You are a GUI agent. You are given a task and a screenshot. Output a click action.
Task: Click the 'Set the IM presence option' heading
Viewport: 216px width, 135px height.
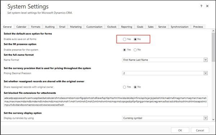coord(20,44)
